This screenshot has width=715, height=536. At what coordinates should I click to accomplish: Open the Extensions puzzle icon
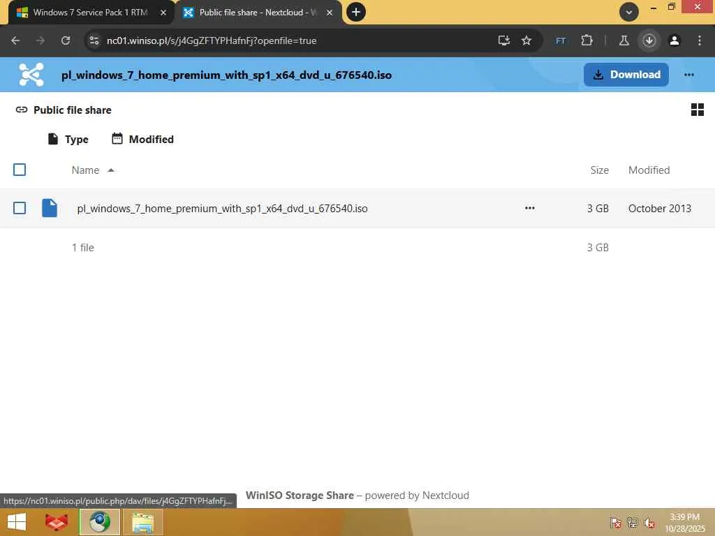(x=587, y=40)
